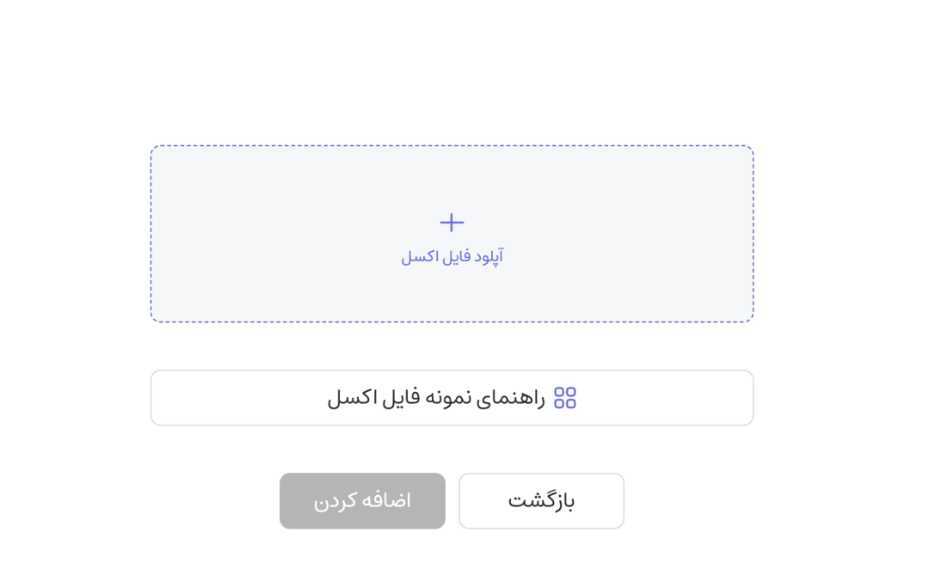Open راهنمای نمونه فایل اکسل guide
This screenshot has height=563, width=929.
(x=452, y=397)
